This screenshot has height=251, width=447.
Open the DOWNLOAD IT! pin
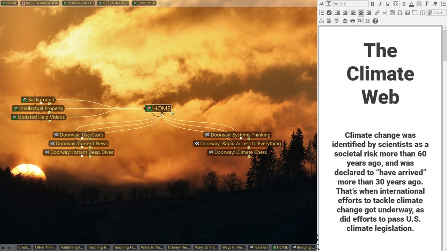(78, 3)
